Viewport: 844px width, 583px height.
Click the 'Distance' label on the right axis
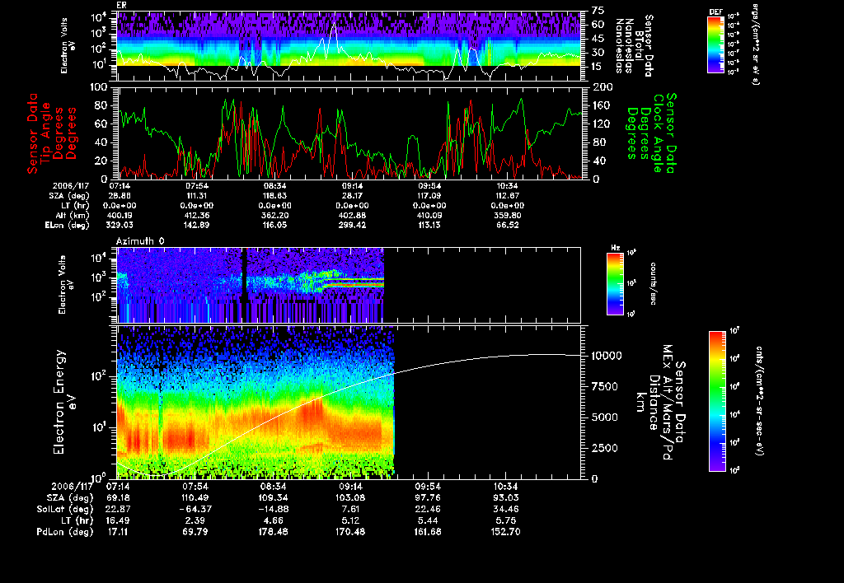coord(654,403)
